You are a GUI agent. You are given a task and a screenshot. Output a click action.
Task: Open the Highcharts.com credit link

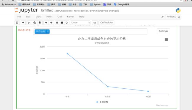click(x=162, y=105)
